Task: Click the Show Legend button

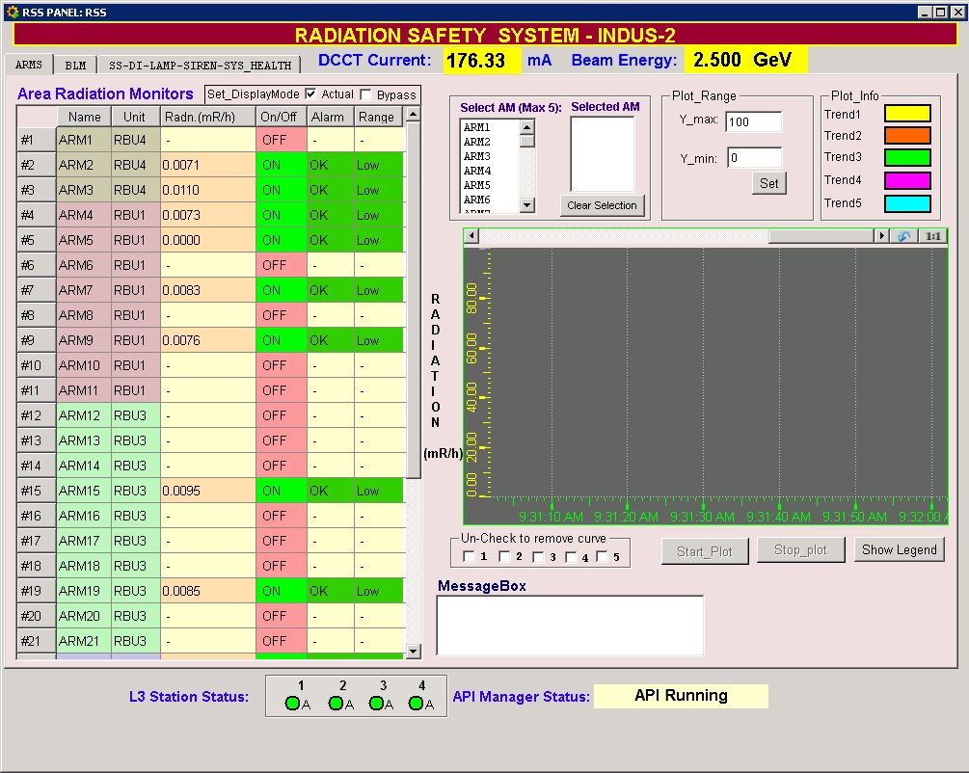Action: click(x=900, y=550)
